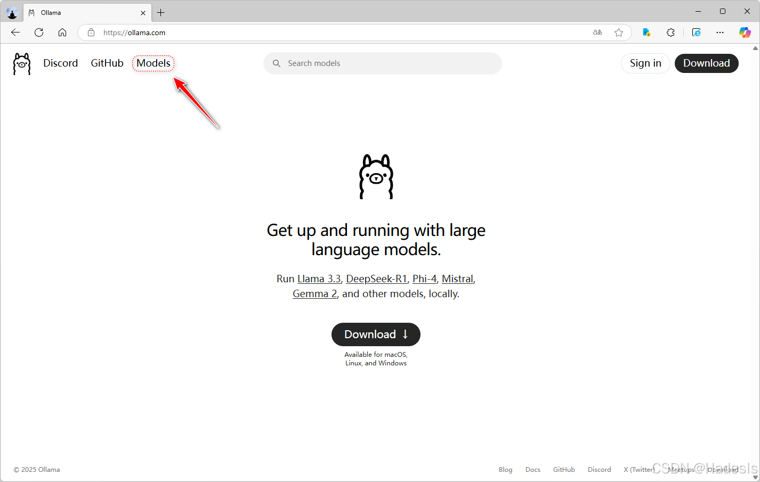
Task: Open browser Settings and more ellipsis
Action: [720, 32]
